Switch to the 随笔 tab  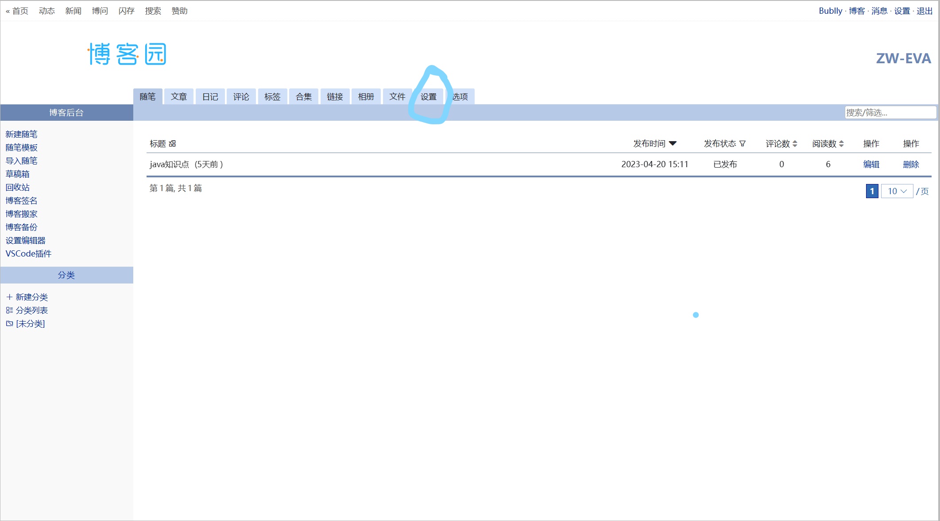pos(147,96)
